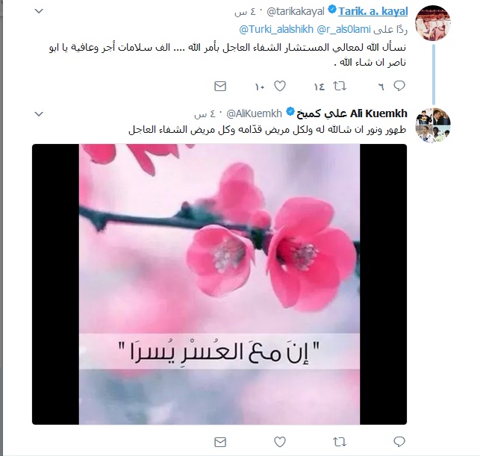Image resolution: width=480 pixels, height=456 pixels.
Task: Open the @tarikakayal handle link
Action: tap(296, 12)
